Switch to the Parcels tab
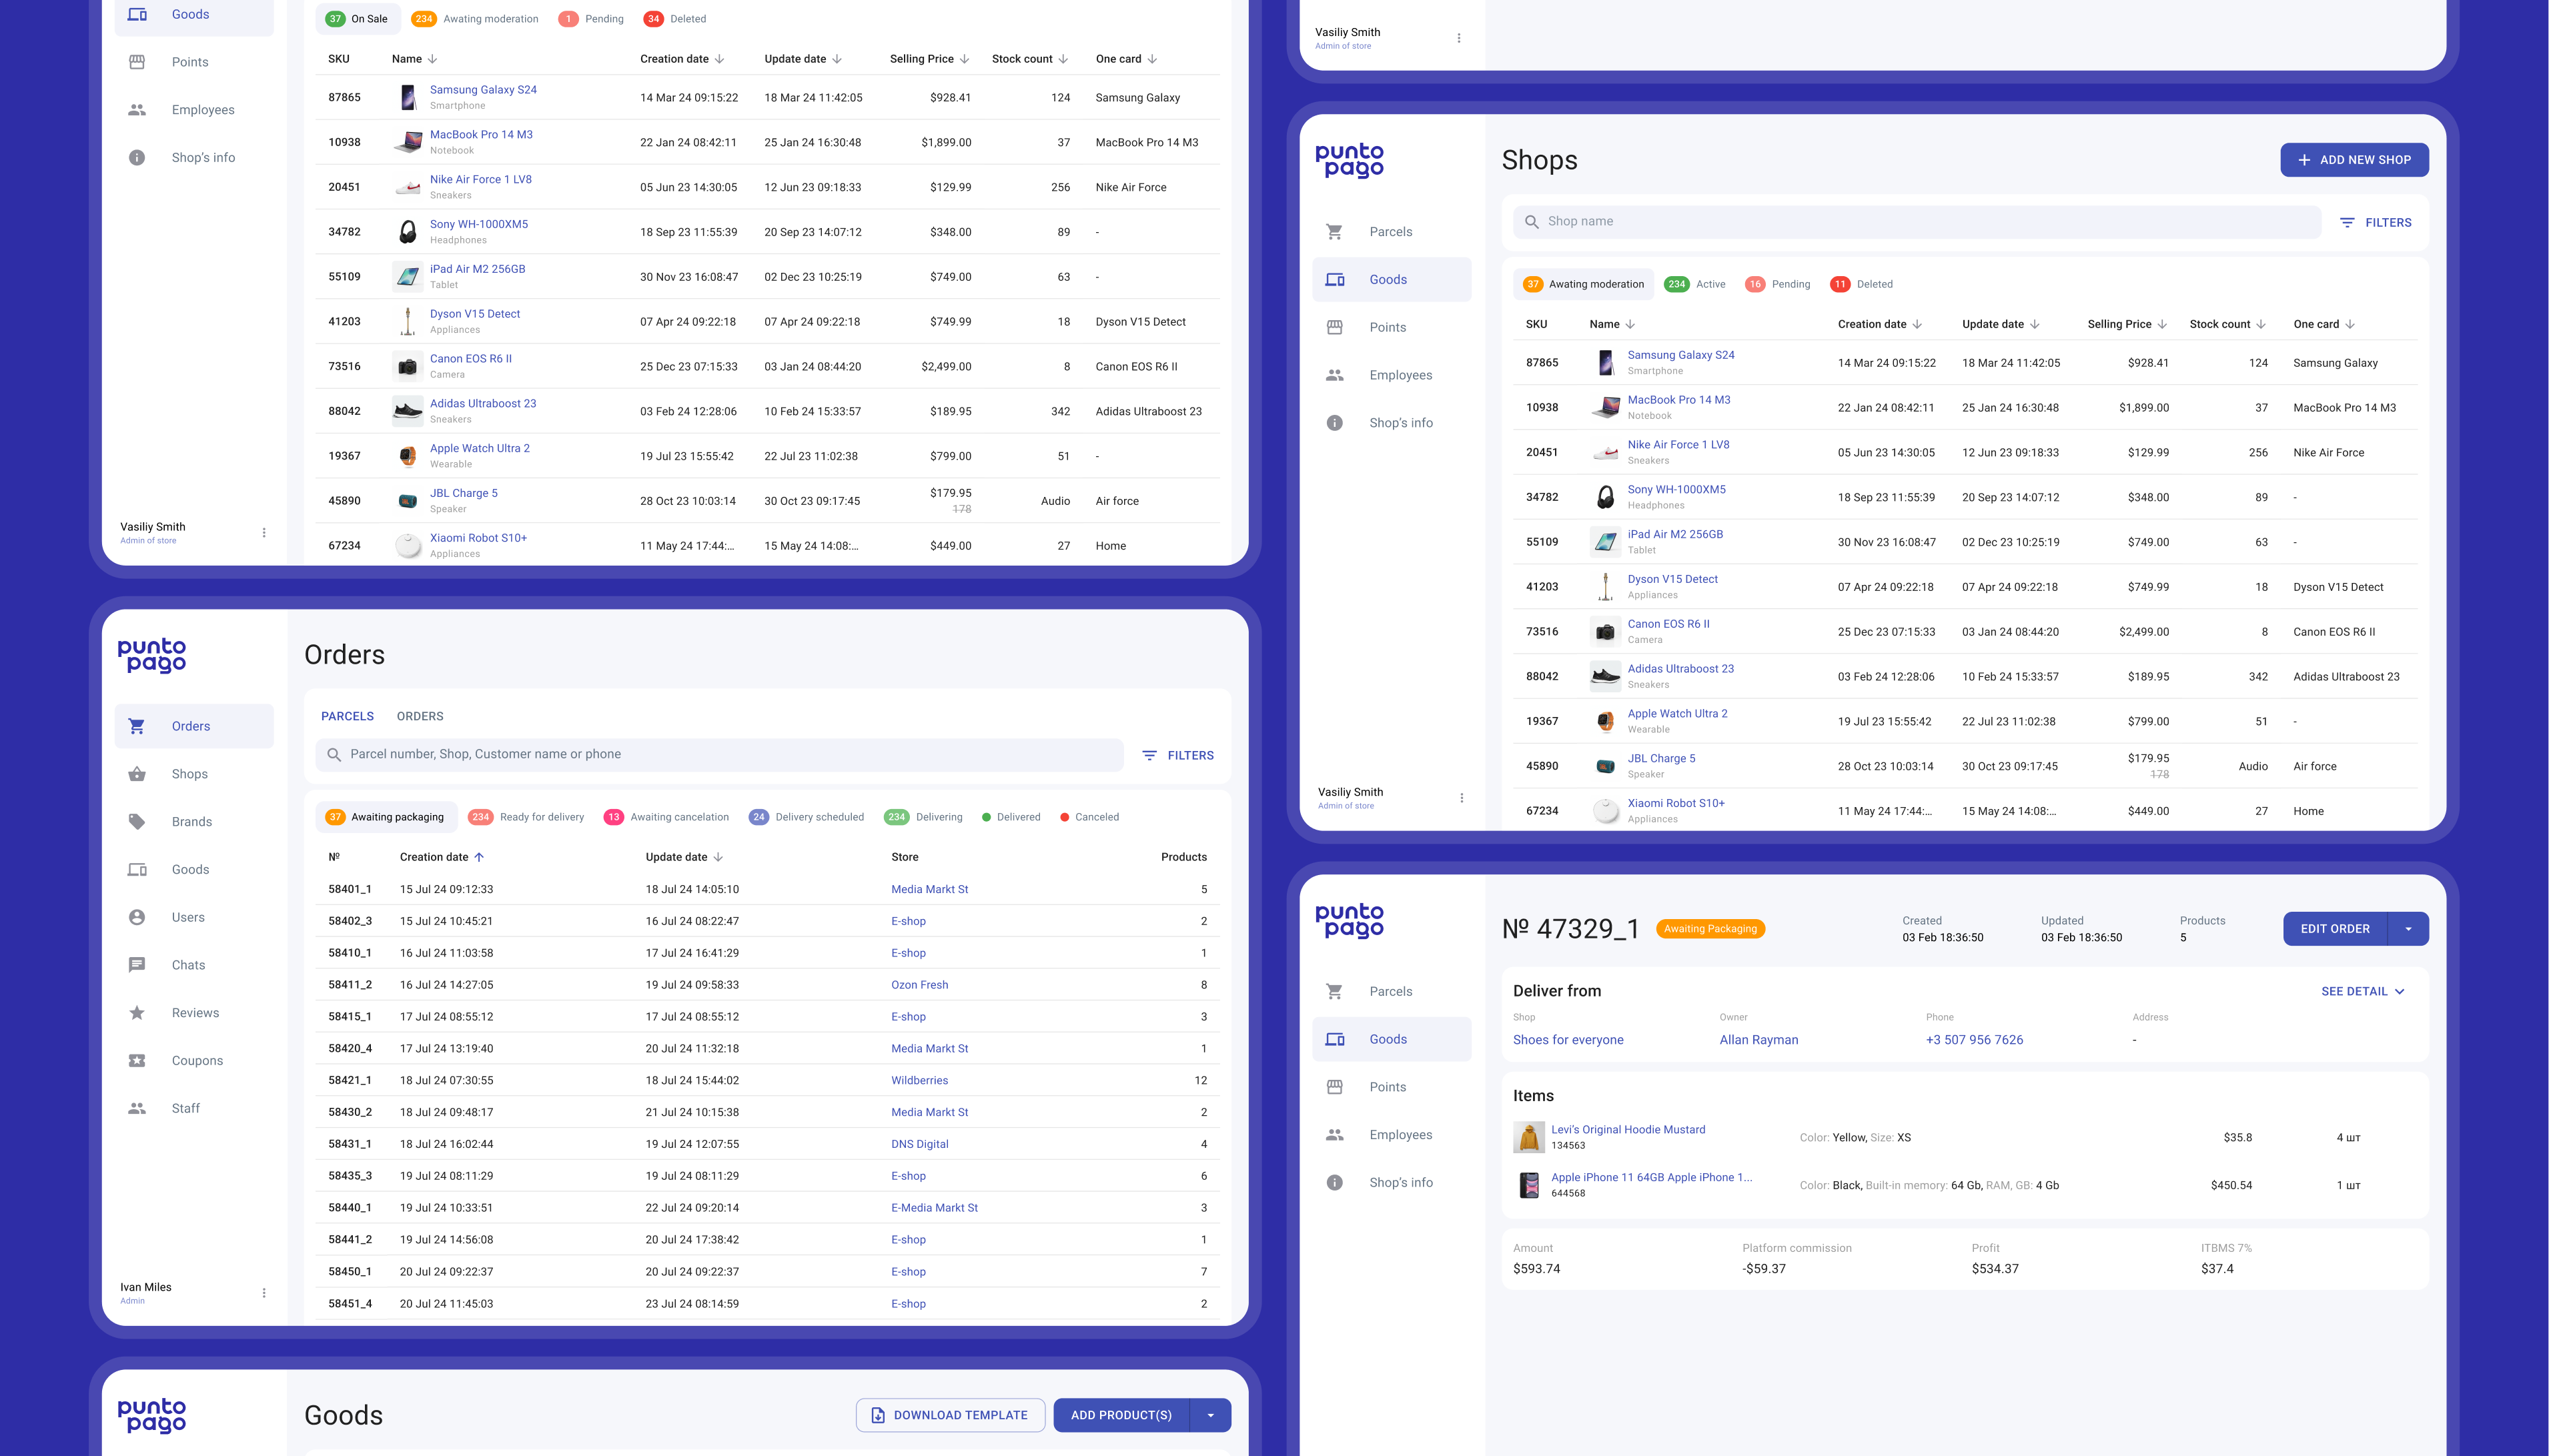Viewport: 2549px width, 1456px height. (x=347, y=715)
